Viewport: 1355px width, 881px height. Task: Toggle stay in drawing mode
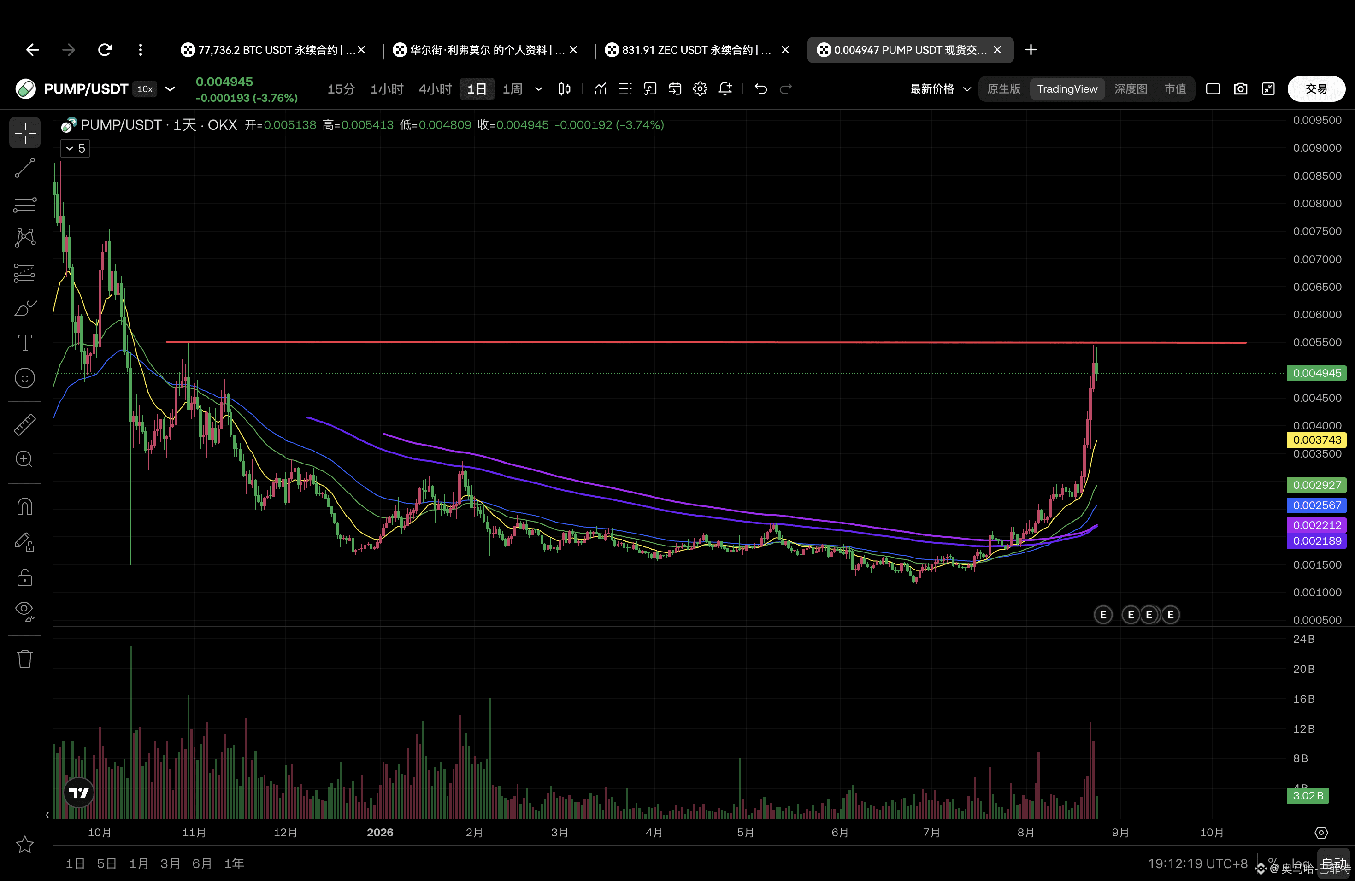pyautogui.click(x=25, y=542)
